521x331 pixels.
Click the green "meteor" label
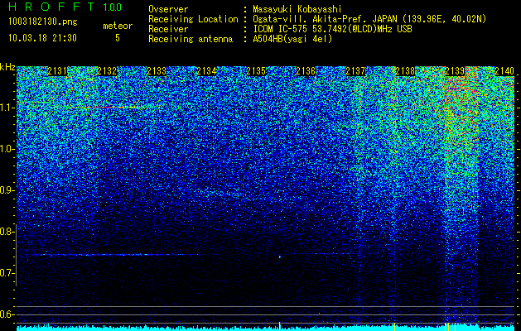tap(118, 26)
